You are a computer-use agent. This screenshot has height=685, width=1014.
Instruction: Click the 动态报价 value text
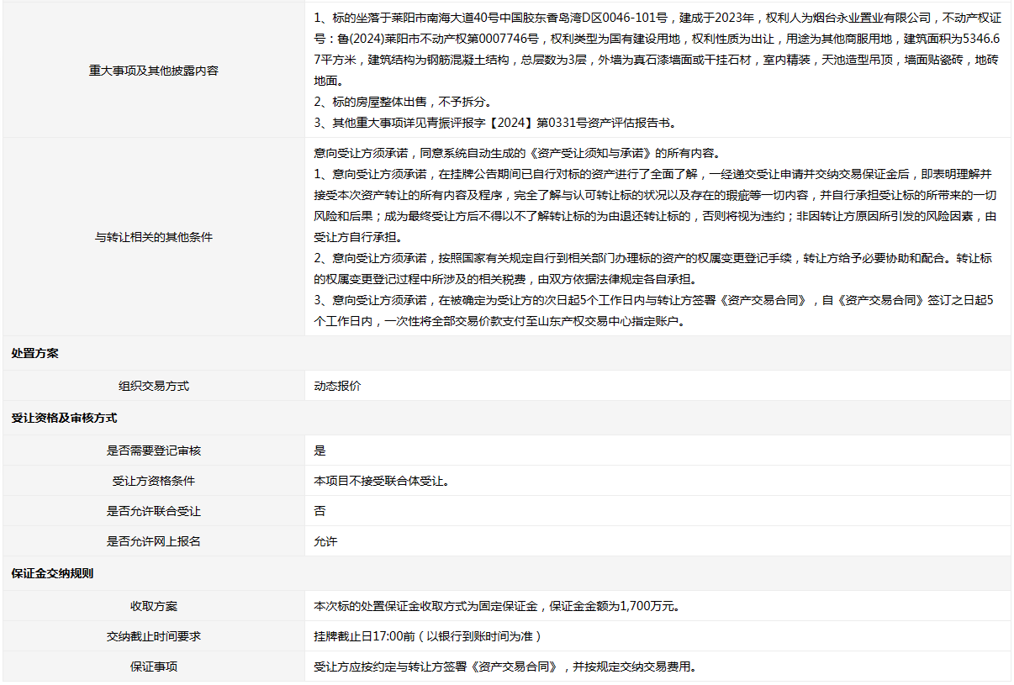[x=337, y=386]
